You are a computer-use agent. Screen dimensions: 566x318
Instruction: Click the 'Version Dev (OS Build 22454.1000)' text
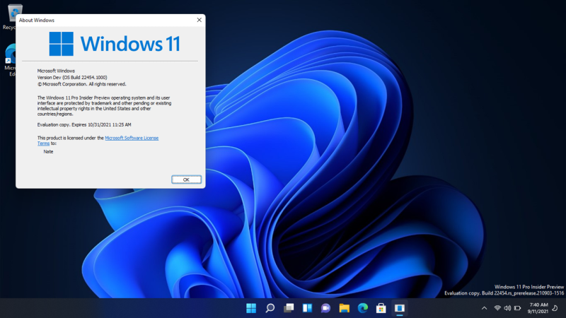pos(72,78)
